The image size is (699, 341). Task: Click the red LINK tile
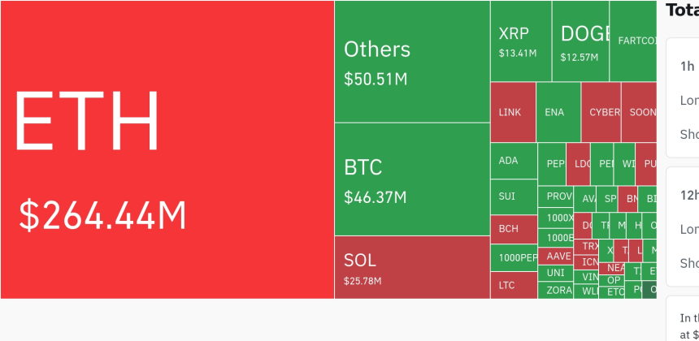click(513, 112)
